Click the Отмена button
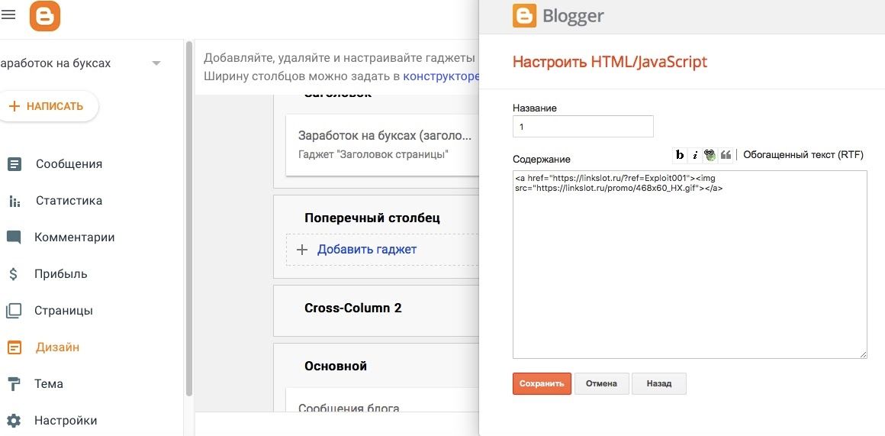The image size is (885, 436). tap(602, 383)
